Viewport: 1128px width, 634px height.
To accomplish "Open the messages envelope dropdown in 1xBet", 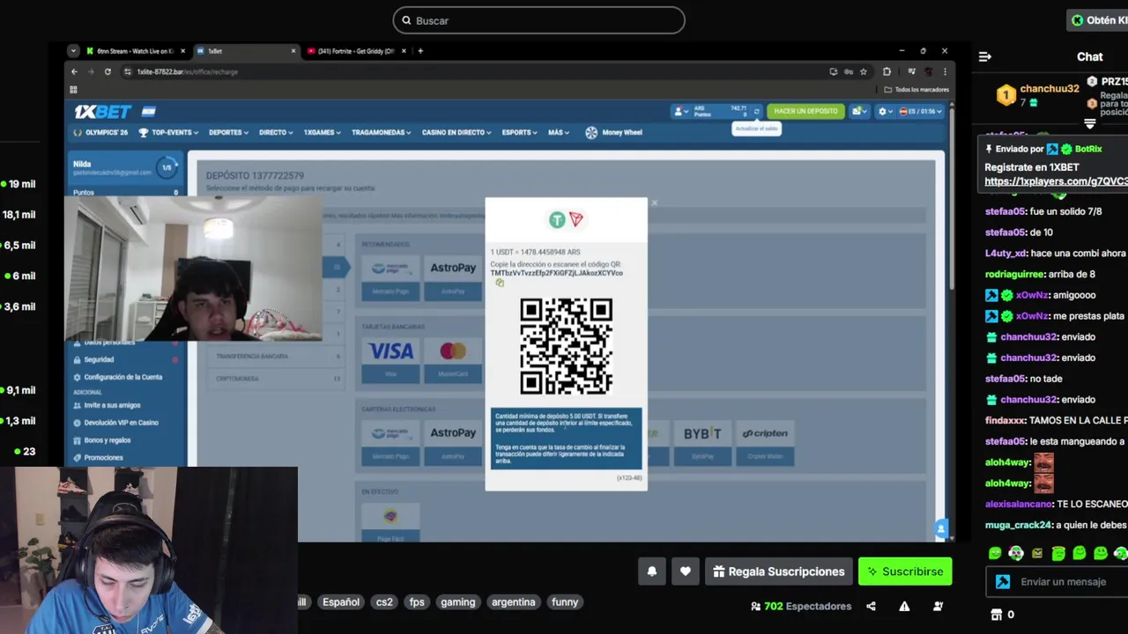I will pos(858,112).
